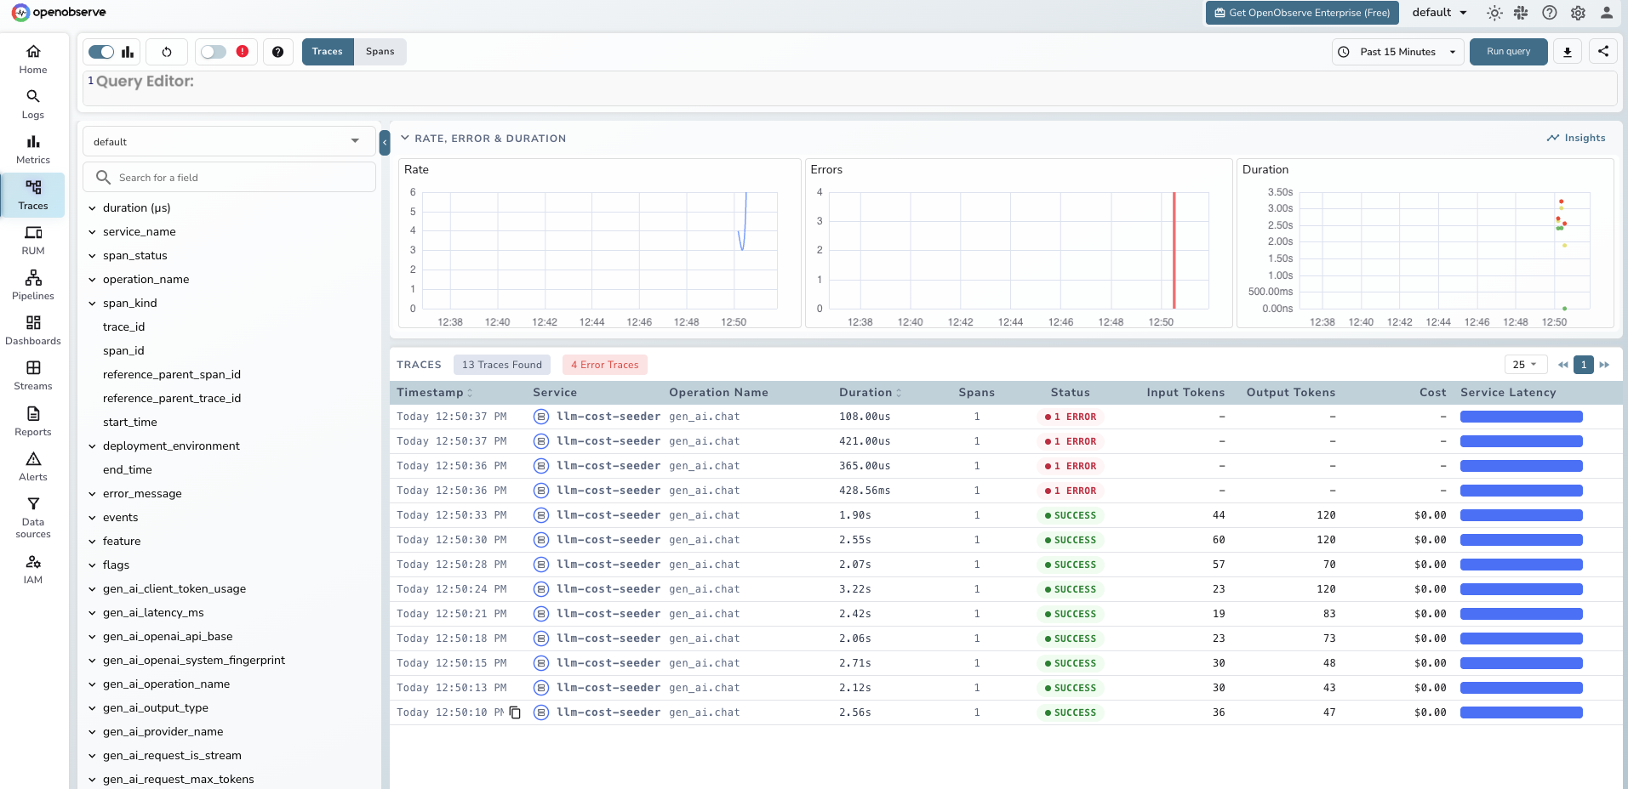Open the Alerts section
This screenshot has width=1628, height=789.
(x=32, y=466)
